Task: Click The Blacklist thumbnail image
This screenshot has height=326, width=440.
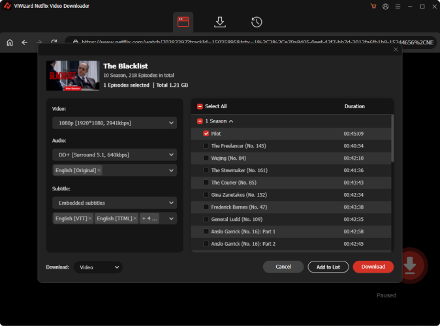Action: click(72, 76)
